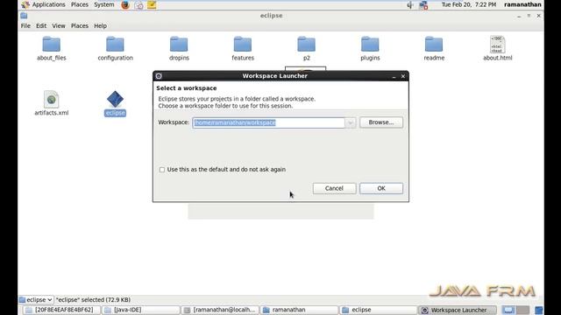Select the eclipse executable icon
This screenshot has height=315, width=561.
point(115,99)
